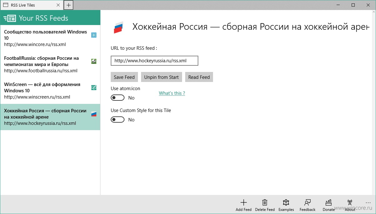Open a new tab with the plus button
Screen dimensions: 376x214
coord(69,5)
